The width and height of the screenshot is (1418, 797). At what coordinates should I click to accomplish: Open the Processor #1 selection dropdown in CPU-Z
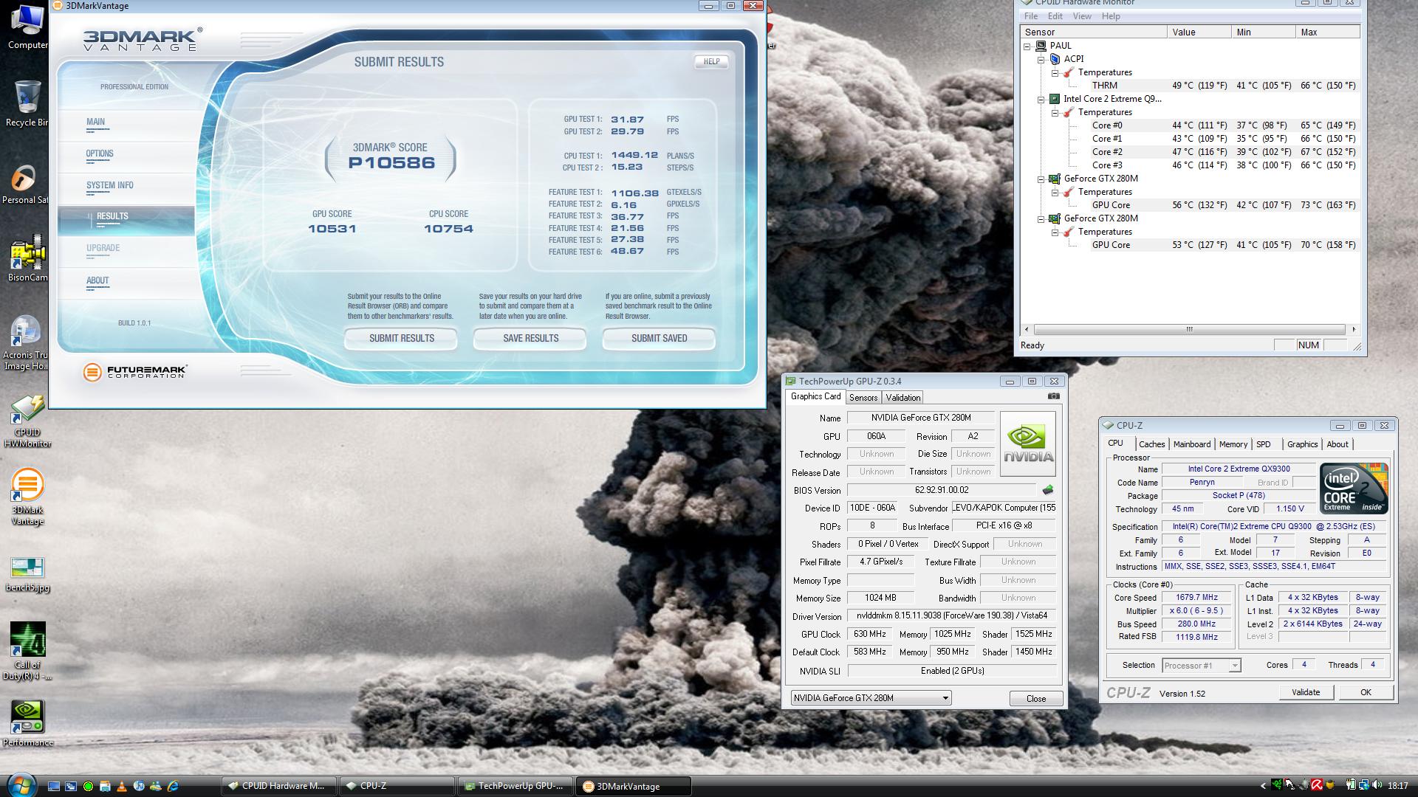point(1201,666)
